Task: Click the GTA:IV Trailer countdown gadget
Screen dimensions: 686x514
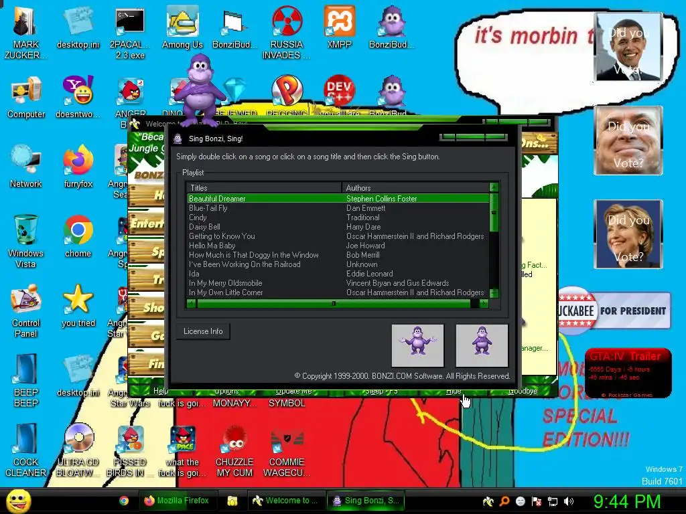Action: tap(628, 373)
